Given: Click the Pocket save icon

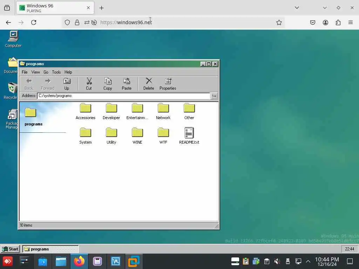Looking at the screenshot, I should (313, 22).
